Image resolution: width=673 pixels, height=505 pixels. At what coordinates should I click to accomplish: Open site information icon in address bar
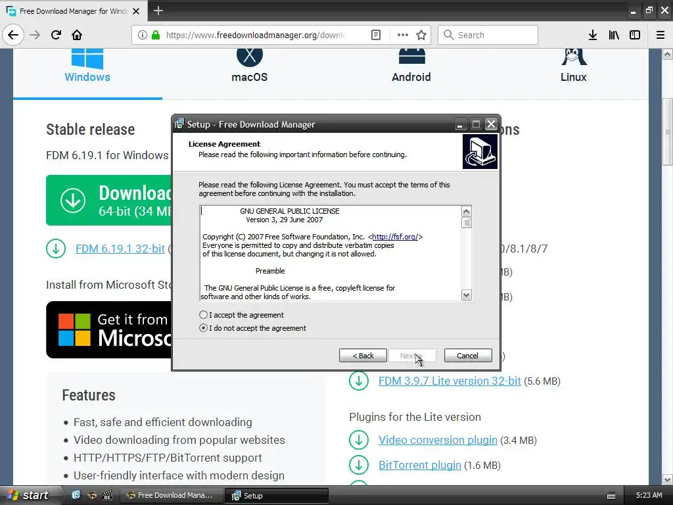tap(142, 35)
